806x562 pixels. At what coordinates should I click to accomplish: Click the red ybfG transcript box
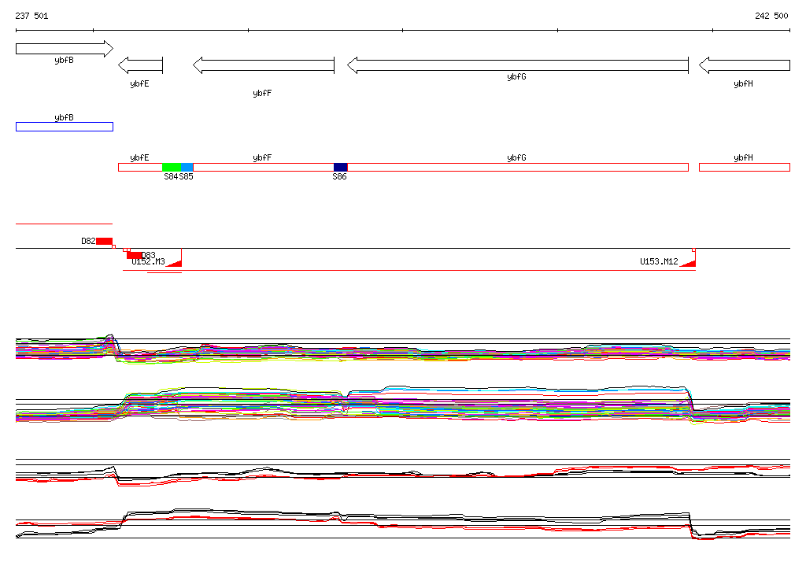(x=518, y=167)
